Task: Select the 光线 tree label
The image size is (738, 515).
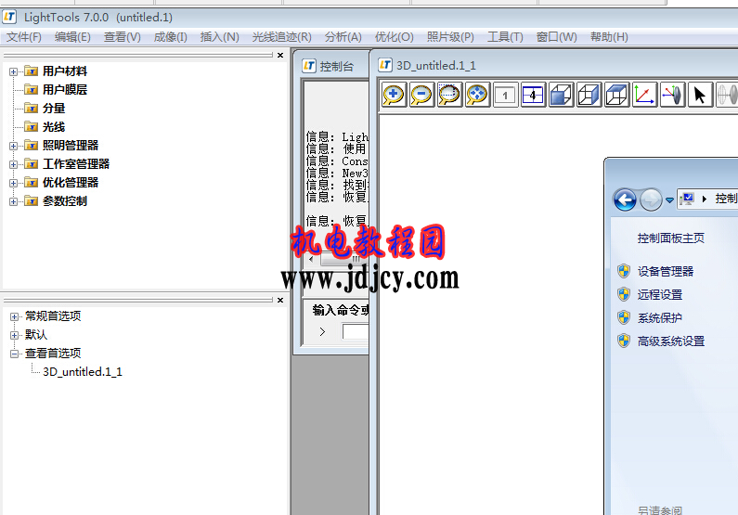Action: (54, 127)
